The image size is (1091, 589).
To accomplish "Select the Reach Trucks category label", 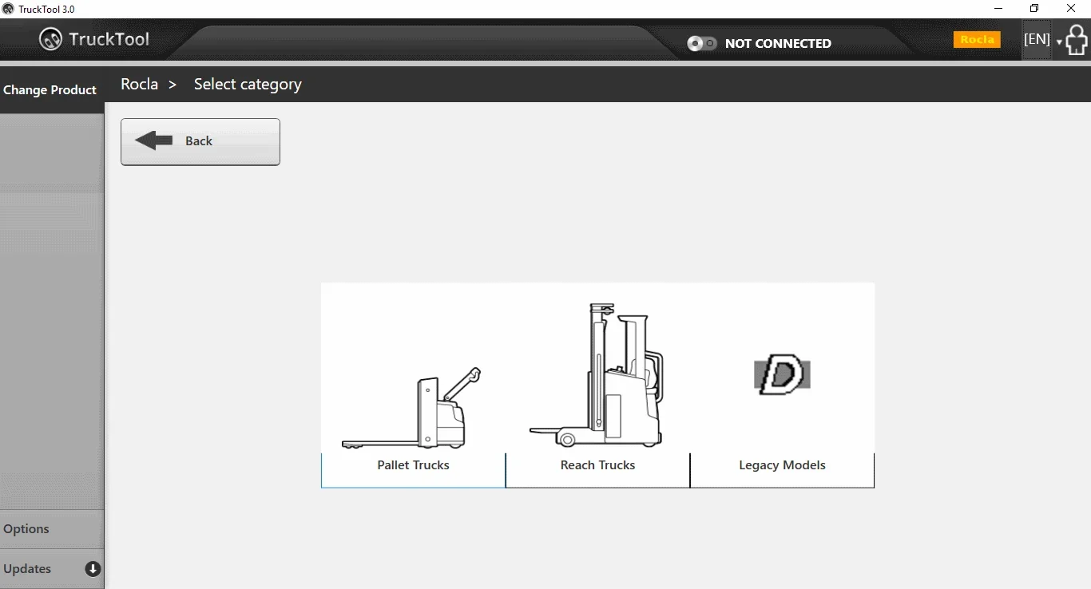I will click(x=597, y=465).
